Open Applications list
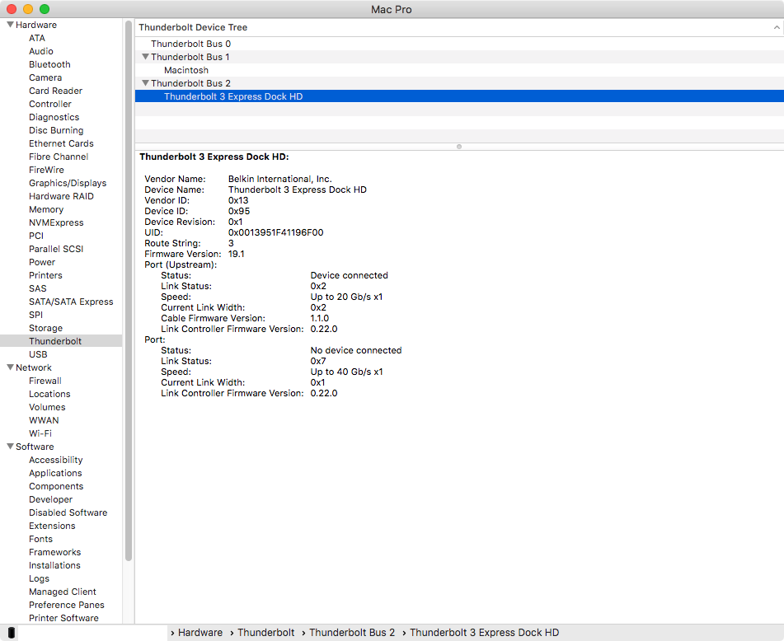This screenshot has width=784, height=641. pyautogui.click(x=55, y=473)
